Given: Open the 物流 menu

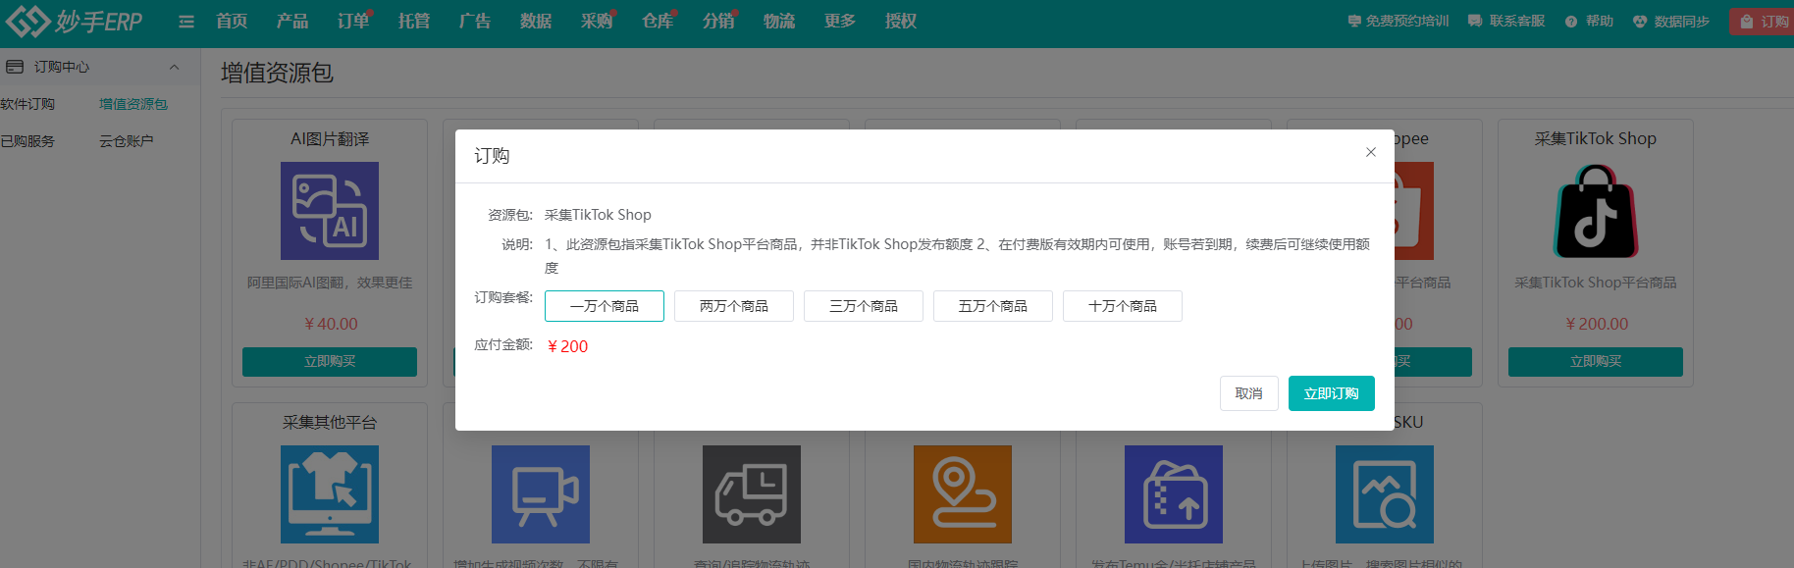Looking at the screenshot, I should tap(779, 22).
